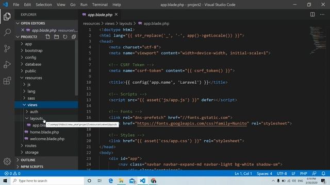
Task: Open the View menu
Action: [61, 5]
